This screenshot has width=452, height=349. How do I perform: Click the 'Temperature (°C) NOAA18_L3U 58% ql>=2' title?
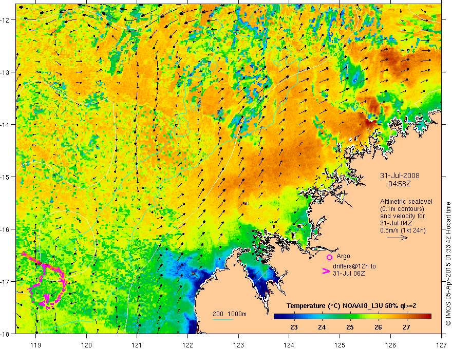point(351,306)
